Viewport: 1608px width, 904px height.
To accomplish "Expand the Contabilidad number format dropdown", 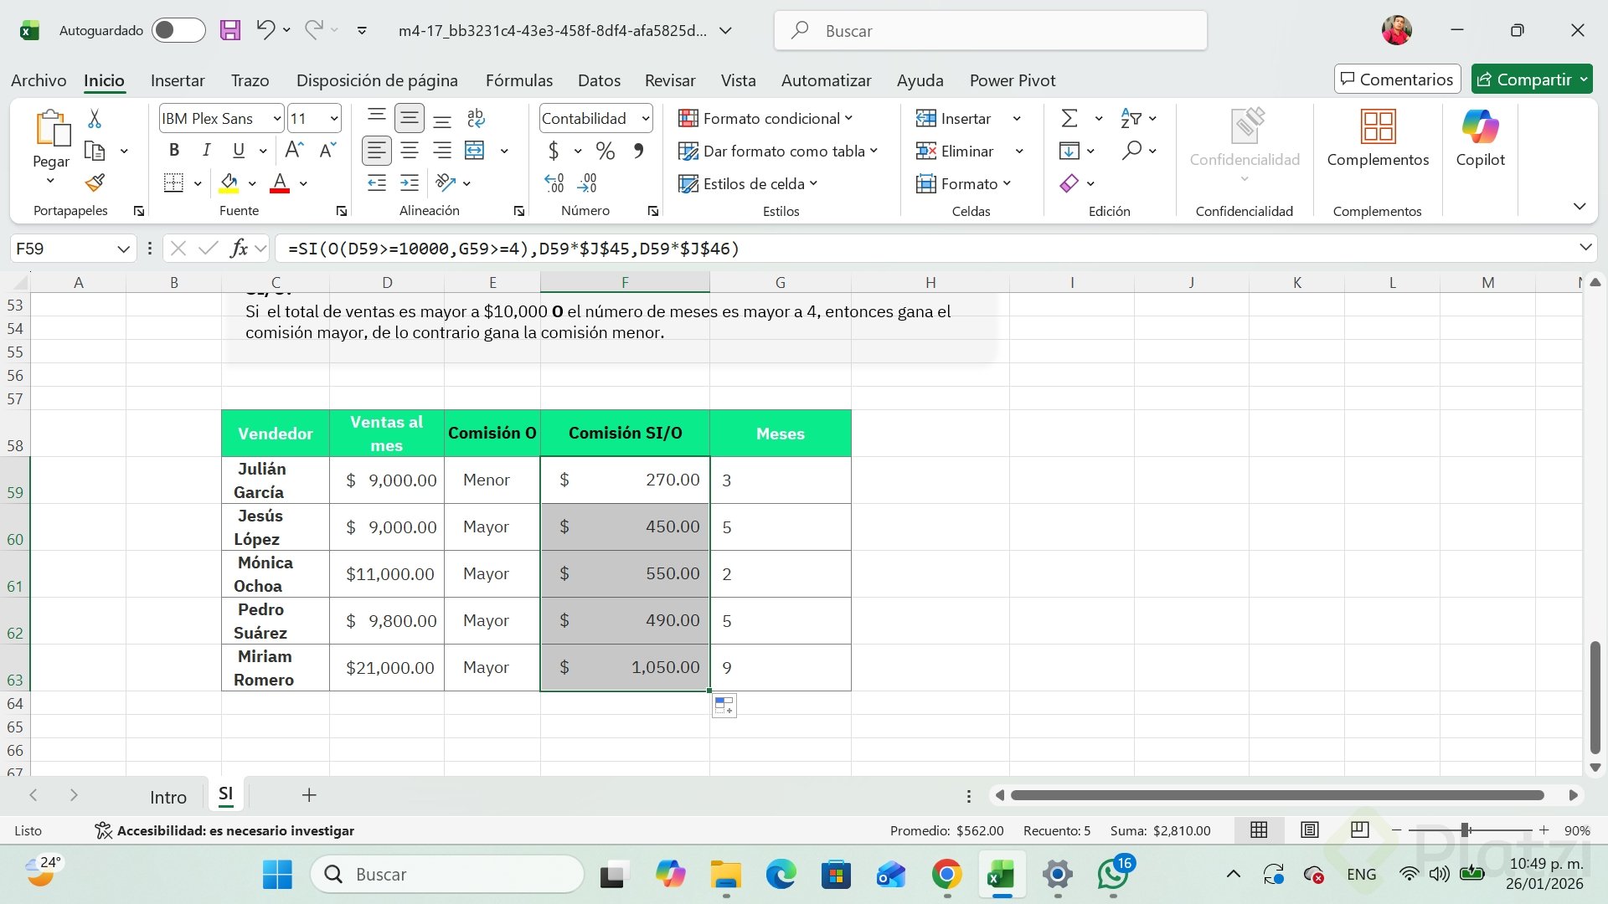I will coord(645,119).
